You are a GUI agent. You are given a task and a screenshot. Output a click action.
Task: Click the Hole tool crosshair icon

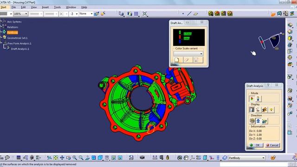tap(290, 58)
